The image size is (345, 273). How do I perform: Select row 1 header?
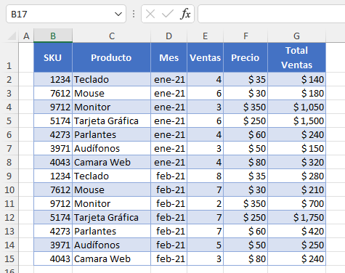(x=9, y=57)
